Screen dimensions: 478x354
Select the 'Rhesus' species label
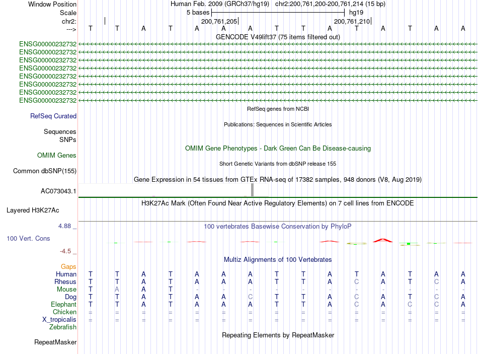point(65,281)
